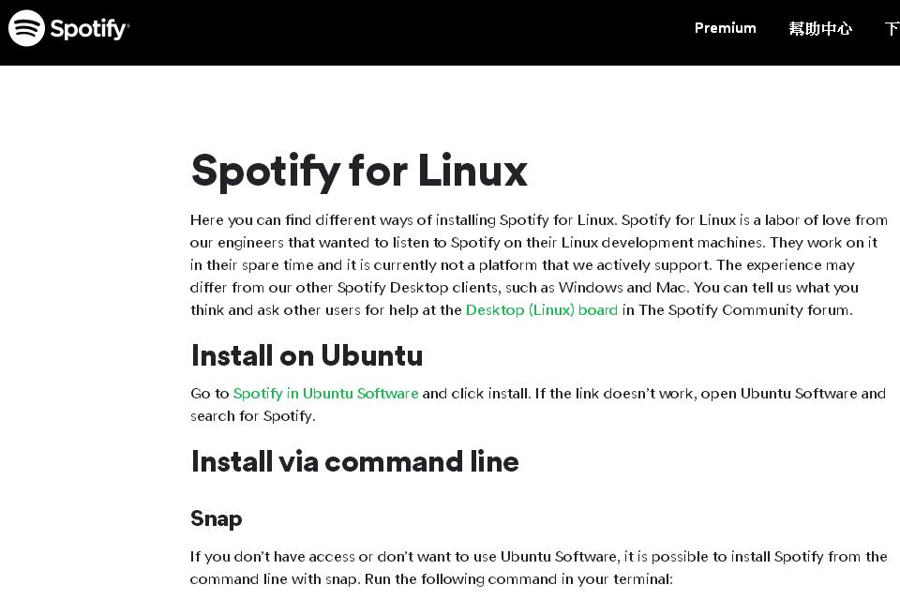Screen dimensions: 900x600
Task: Click empty area of the black header bar
Action: (x=402, y=32)
